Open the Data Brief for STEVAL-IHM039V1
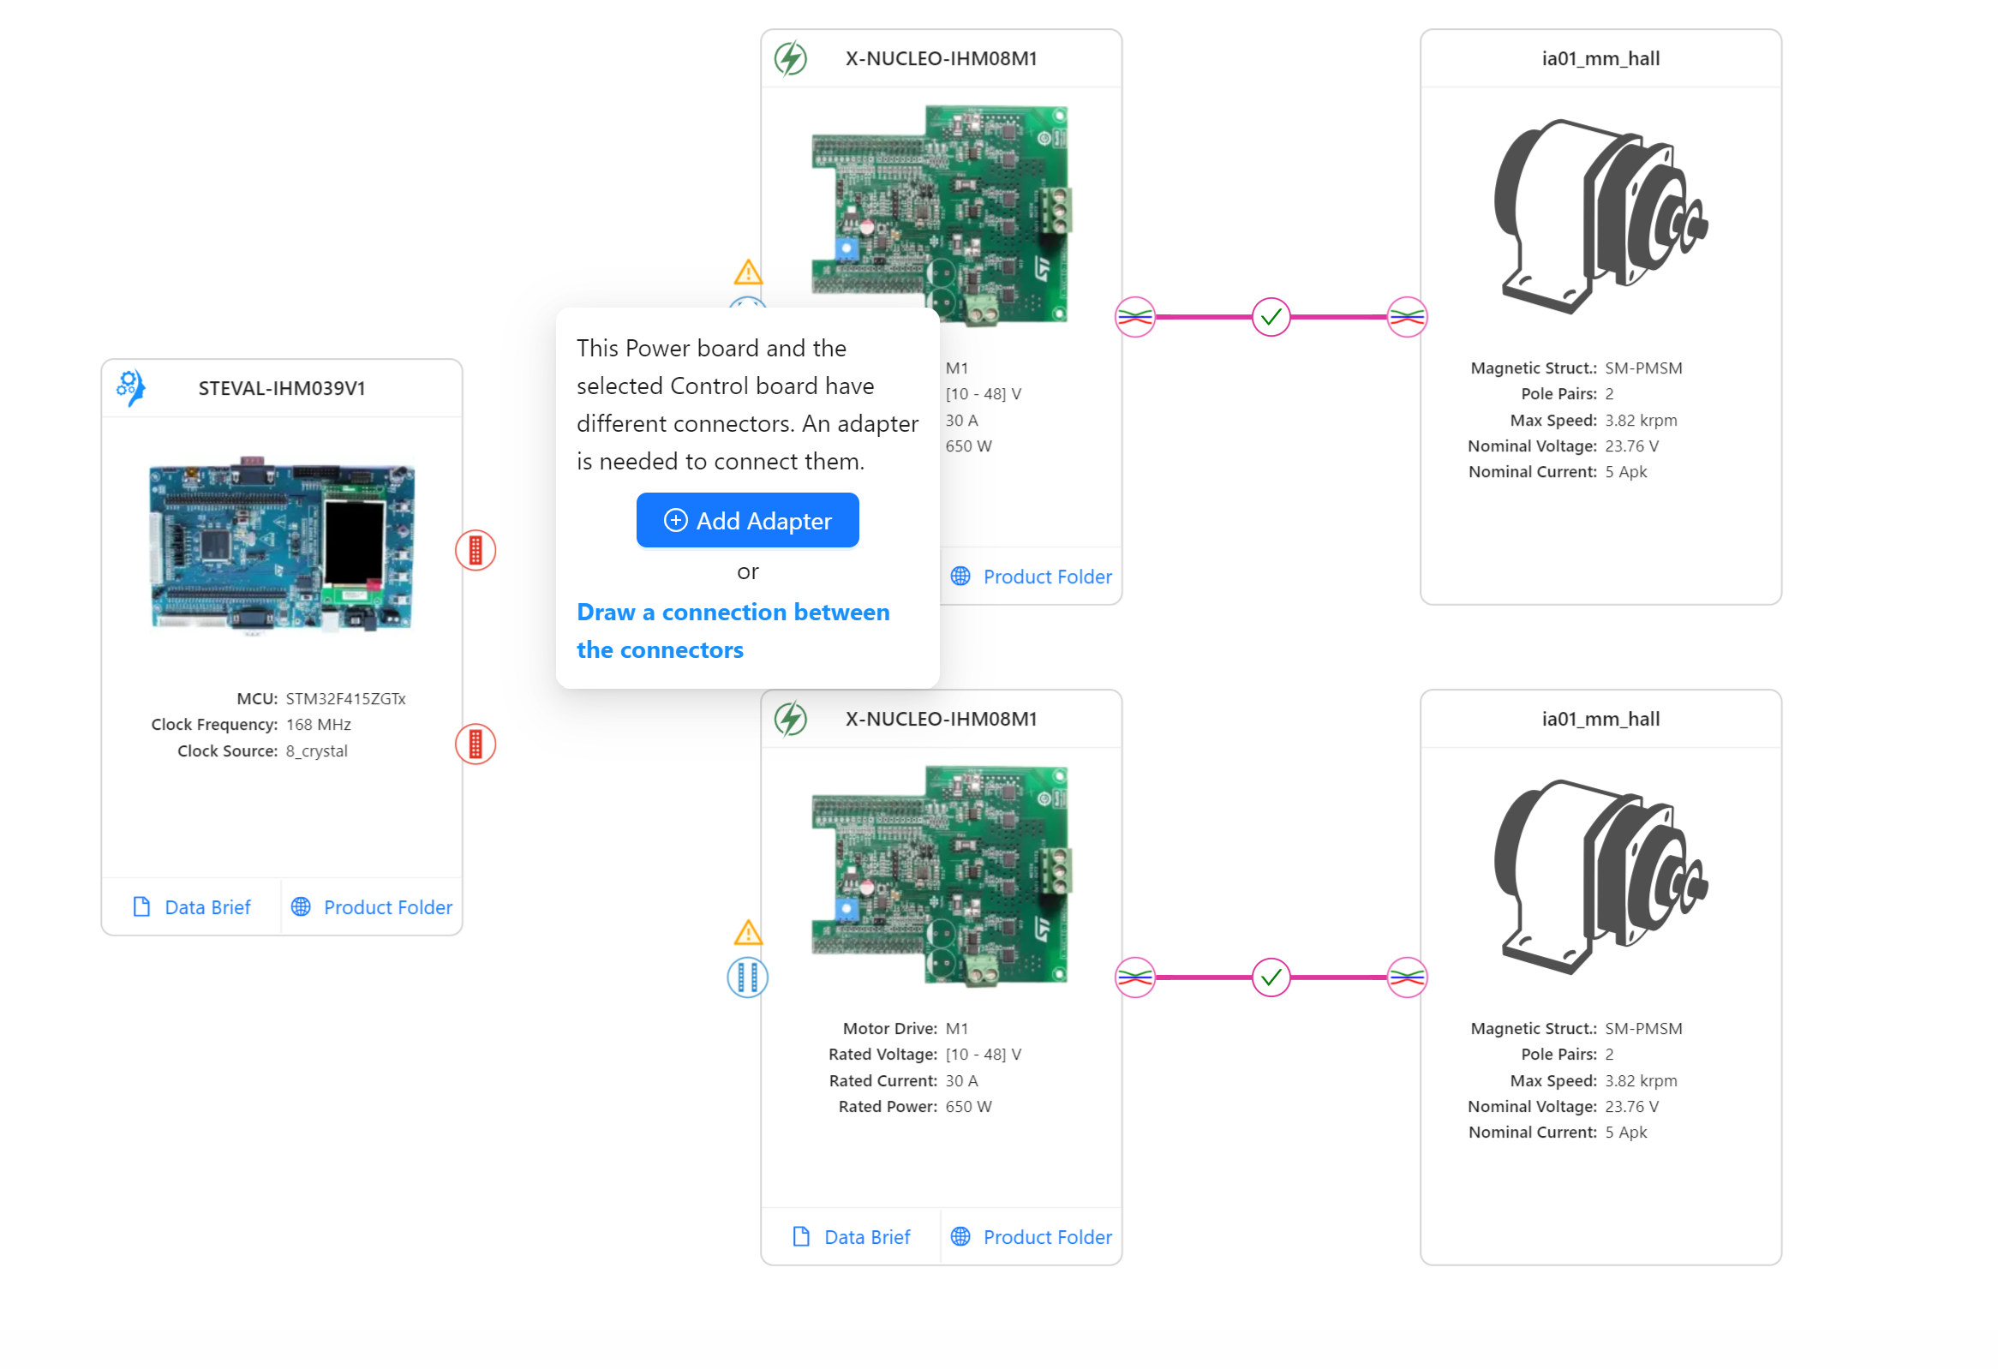Screen dimensions: 1998x1369 coord(192,906)
